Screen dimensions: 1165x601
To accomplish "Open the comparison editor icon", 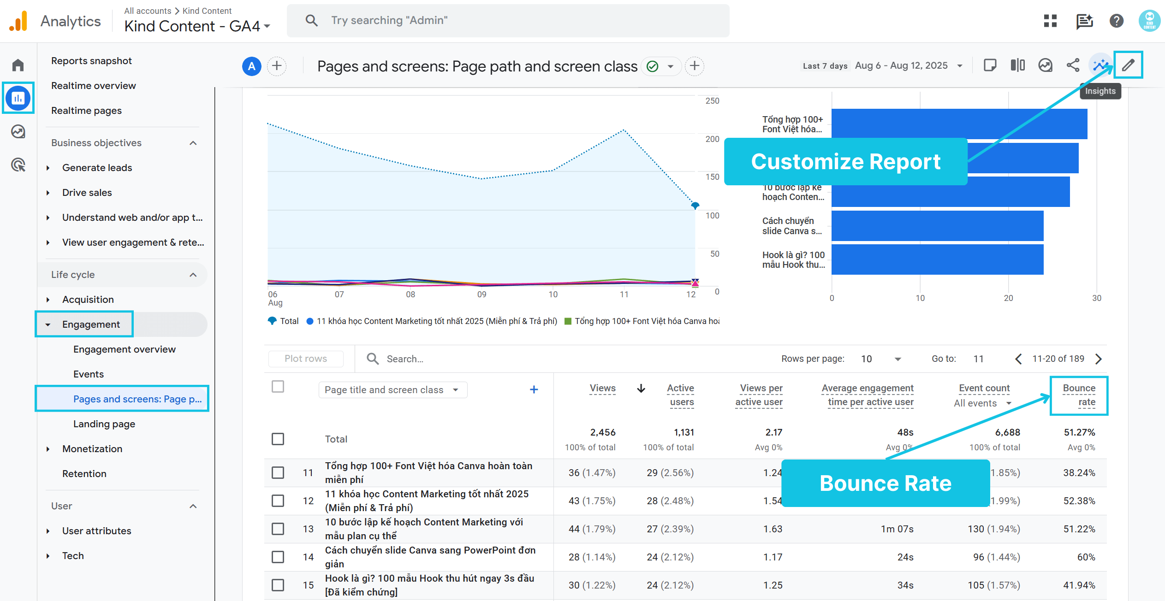I will pyautogui.click(x=1017, y=65).
